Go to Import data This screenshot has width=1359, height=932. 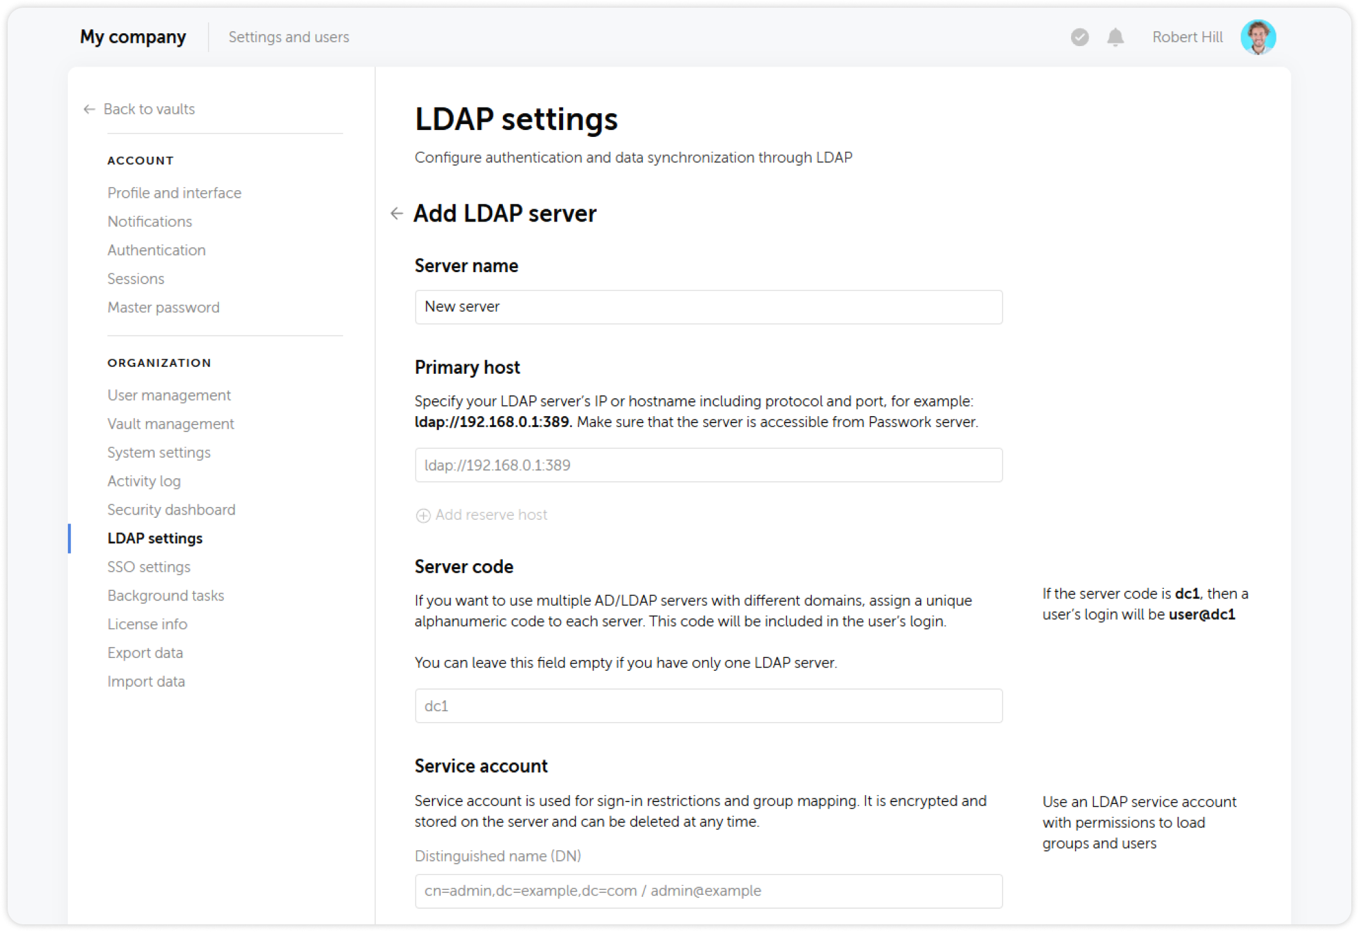pyautogui.click(x=146, y=682)
